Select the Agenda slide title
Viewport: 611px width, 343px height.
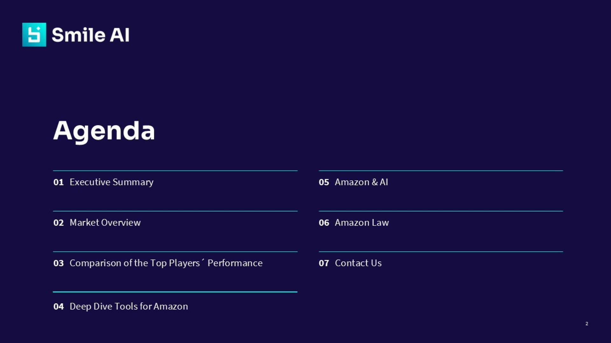click(104, 131)
